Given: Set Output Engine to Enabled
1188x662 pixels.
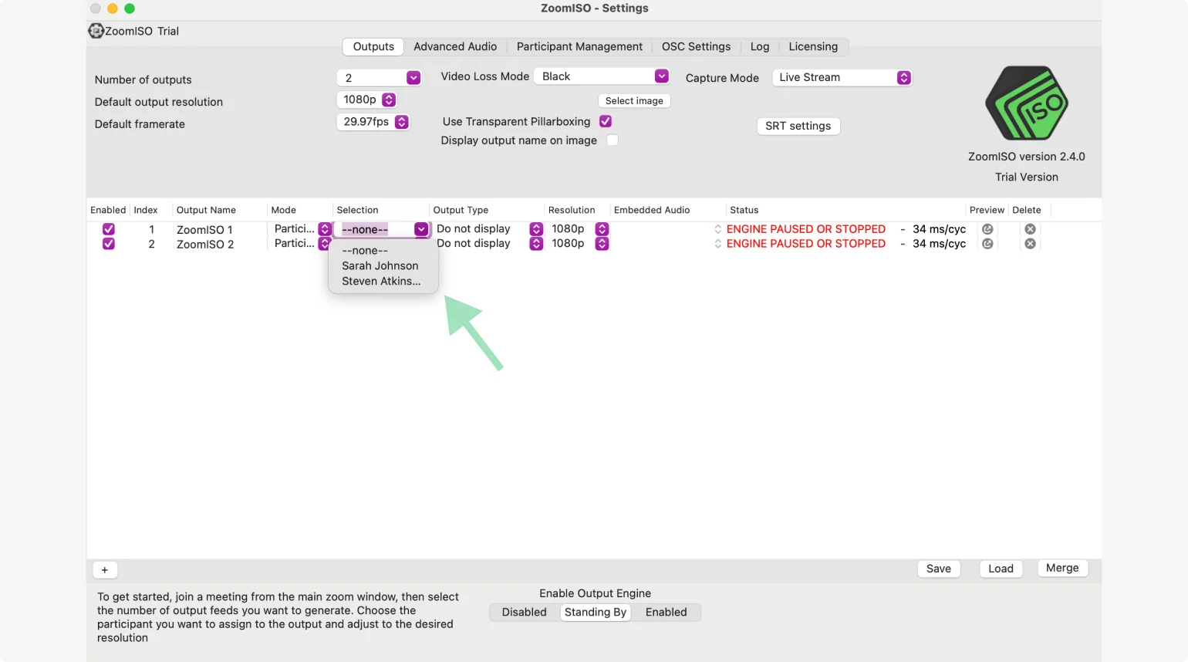Looking at the screenshot, I should pyautogui.click(x=667, y=613).
